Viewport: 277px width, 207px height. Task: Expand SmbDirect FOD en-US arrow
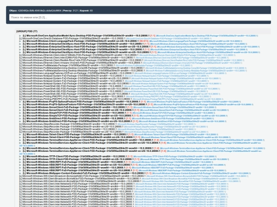[x=20, y=121]
